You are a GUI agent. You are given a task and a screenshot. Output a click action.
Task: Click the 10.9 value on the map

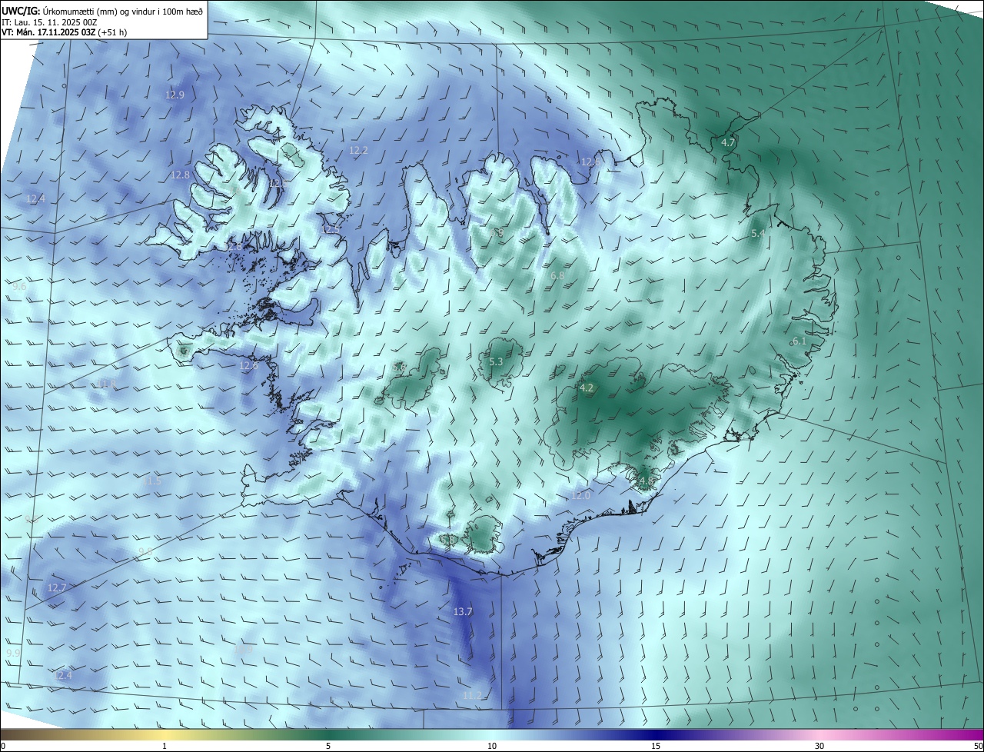pos(244,650)
